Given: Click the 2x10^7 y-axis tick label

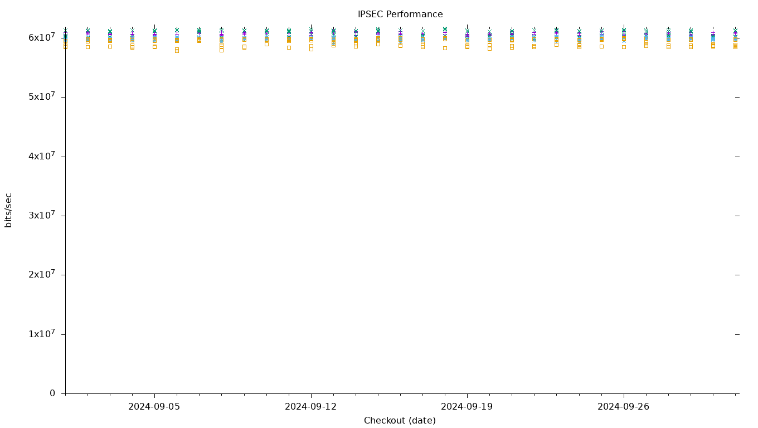Looking at the screenshot, I should (42, 275).
